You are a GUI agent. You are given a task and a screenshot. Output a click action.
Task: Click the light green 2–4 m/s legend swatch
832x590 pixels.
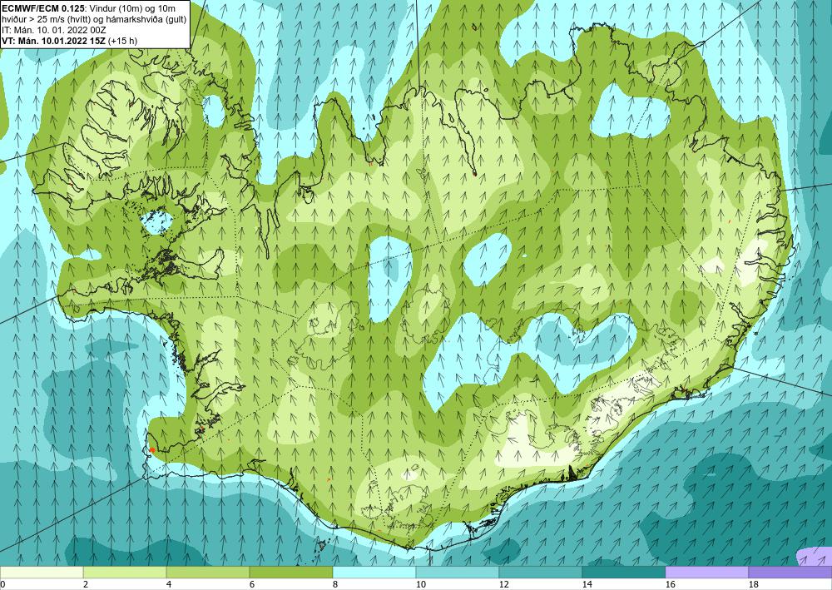(x=125, y=573)
